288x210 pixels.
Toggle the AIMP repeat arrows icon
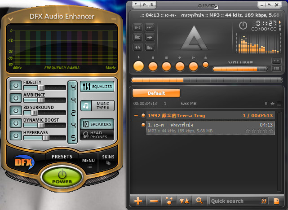pos(138,48)
